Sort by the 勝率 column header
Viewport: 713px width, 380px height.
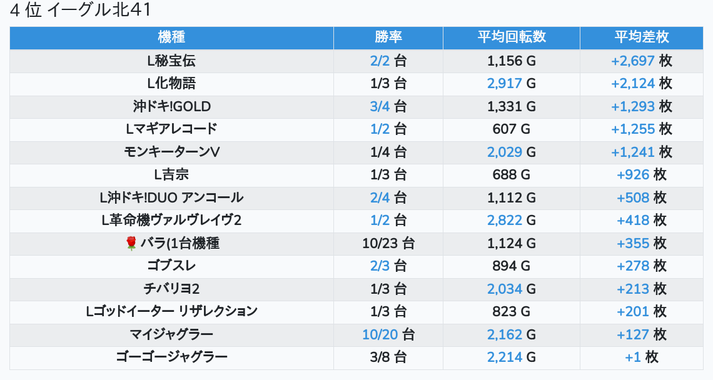[388, 37]
